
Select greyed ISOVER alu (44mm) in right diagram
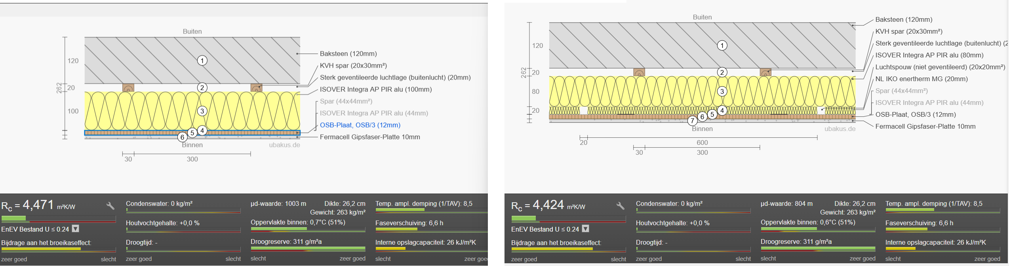point(929,103)
